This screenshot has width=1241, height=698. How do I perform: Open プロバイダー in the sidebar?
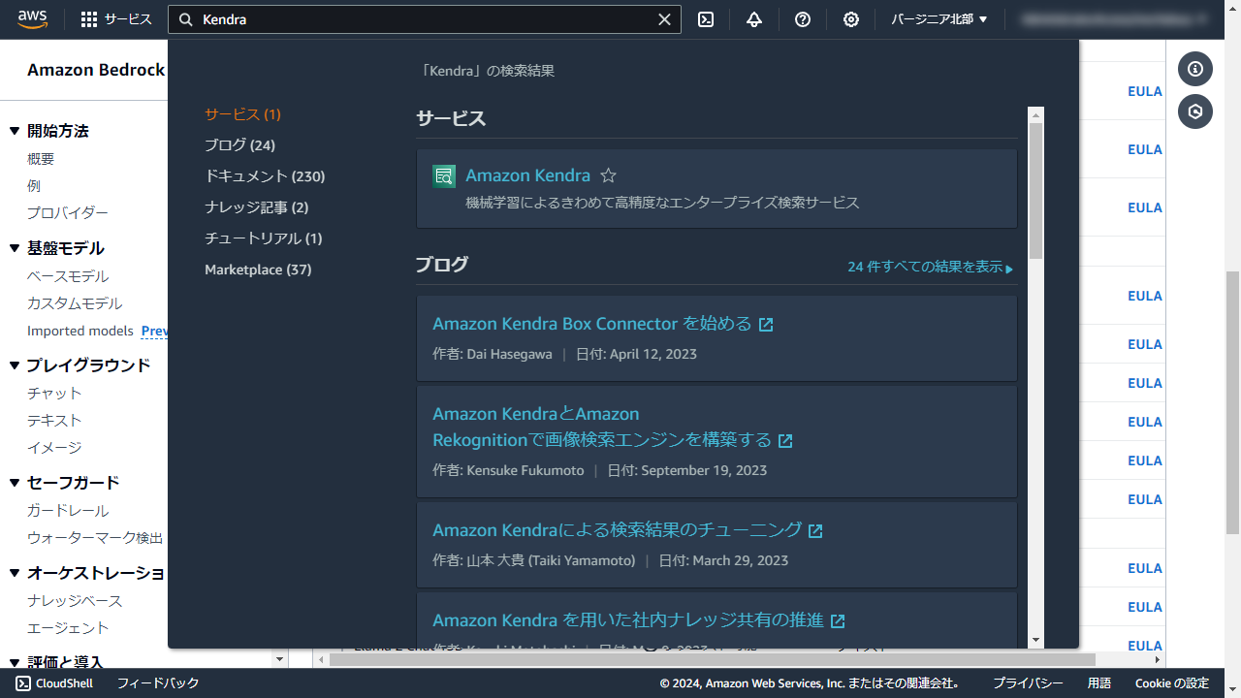click(68, 213)
